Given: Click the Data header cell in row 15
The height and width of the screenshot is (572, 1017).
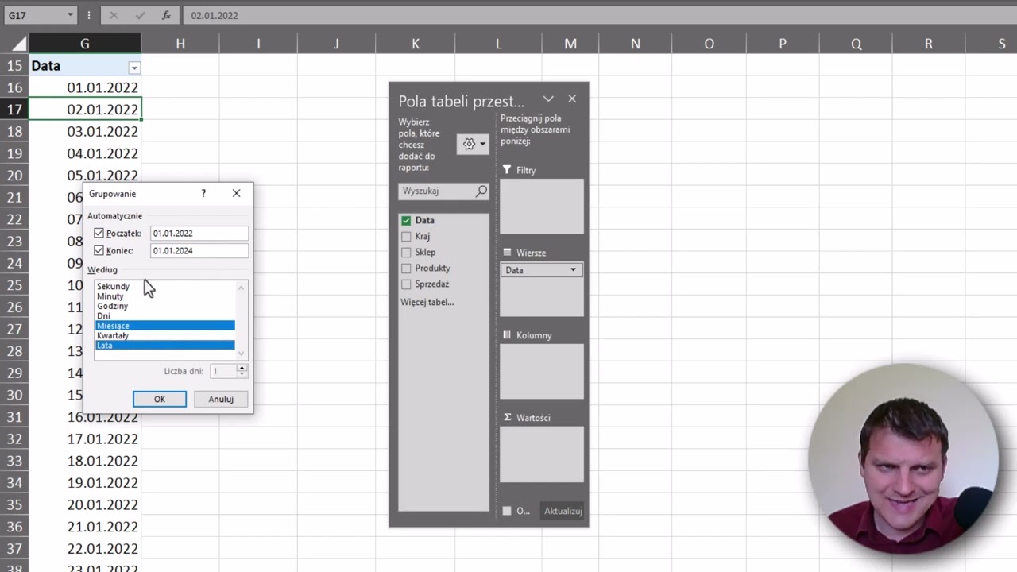Looking at the screenshot, I should [x=85, y=66].
